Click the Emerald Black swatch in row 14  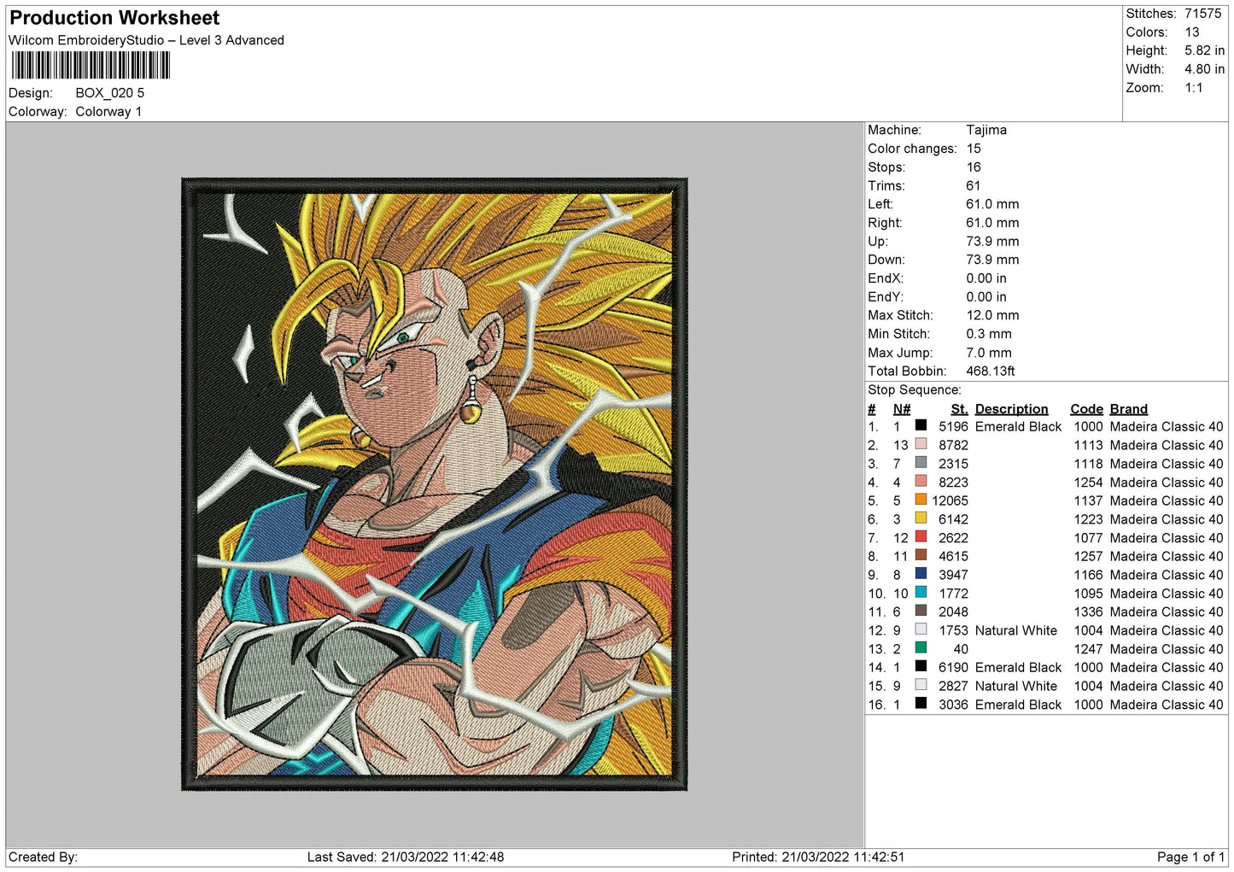coord(921,666)
